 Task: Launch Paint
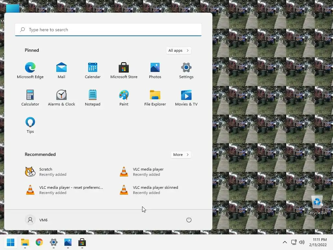pyautogui.click(x=124, y=98)
